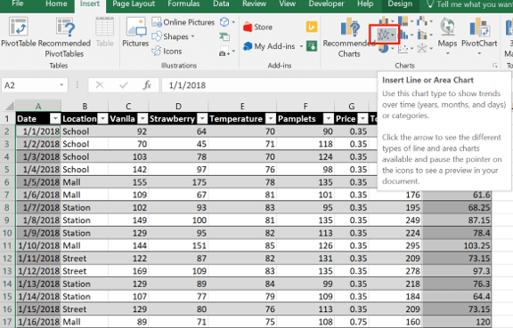Select cell with date 1/5/2018
Viewport: 513px width, 328px height.
tap(38, 182)
